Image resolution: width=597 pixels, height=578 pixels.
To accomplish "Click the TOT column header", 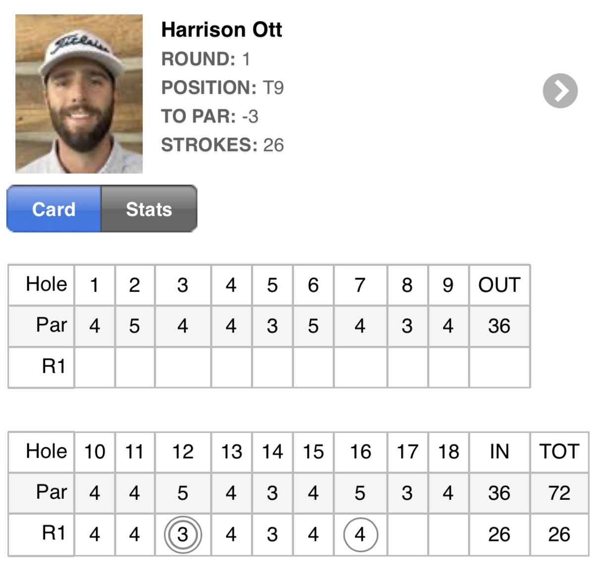I will coord(559,451).
